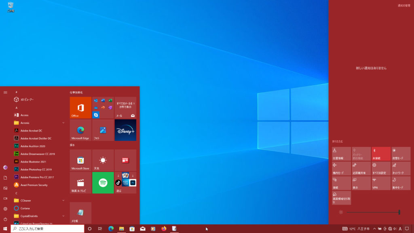Open Adobe Photoshop CC 2019 from app list

point(36,169)
